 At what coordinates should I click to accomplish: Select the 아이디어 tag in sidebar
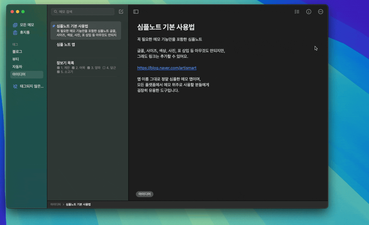point(27,74)
